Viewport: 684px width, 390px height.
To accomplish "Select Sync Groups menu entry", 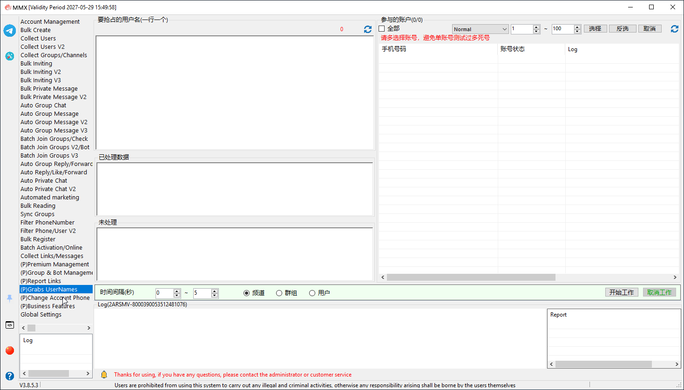I will pyautogui.click(x=37, y=214).
